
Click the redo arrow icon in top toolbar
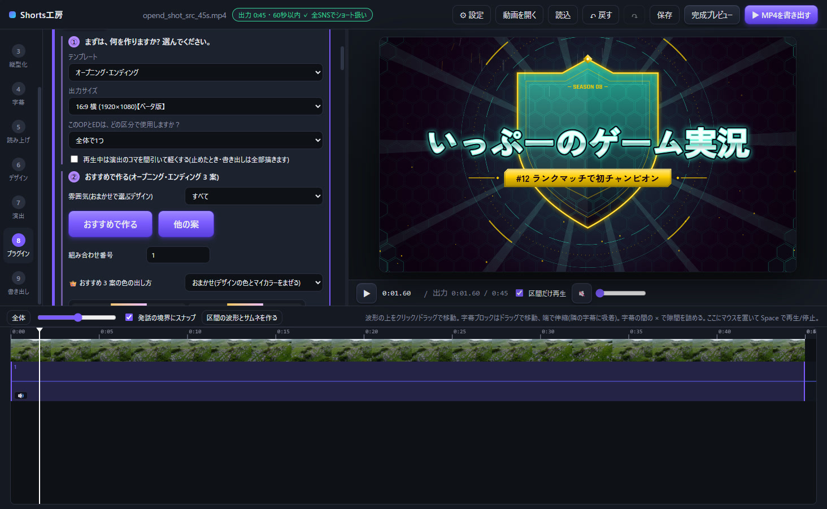634,15
